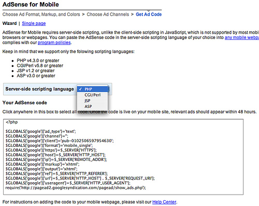The image size is (259, 206).
Task: Click the Wizard view label
Action: click(9, 23)
